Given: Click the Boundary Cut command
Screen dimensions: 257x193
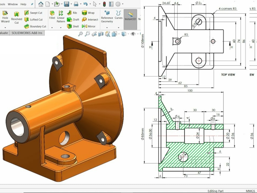Looking at the screenshot, I should pos(36,26).
